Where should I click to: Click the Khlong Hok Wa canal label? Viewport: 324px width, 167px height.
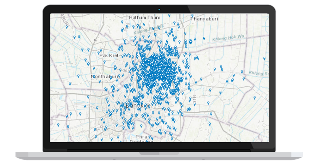point(228,38)
